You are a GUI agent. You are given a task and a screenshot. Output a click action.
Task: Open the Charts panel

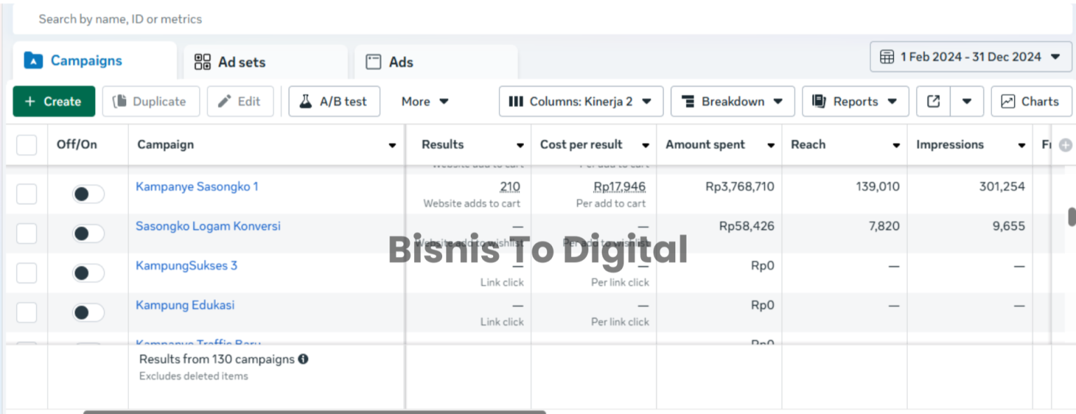pos(1030,101)
